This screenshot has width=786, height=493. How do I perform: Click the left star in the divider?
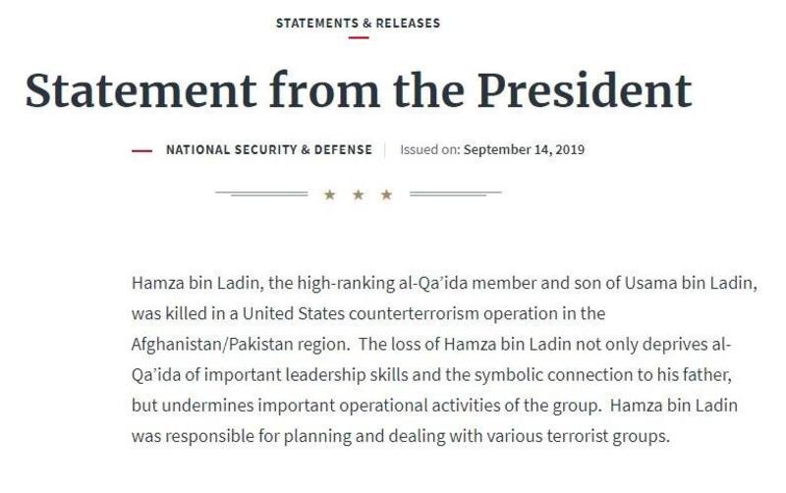pos(329,194)
